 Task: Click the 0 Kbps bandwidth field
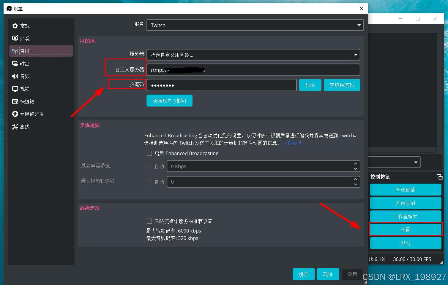tap(264, 166)
